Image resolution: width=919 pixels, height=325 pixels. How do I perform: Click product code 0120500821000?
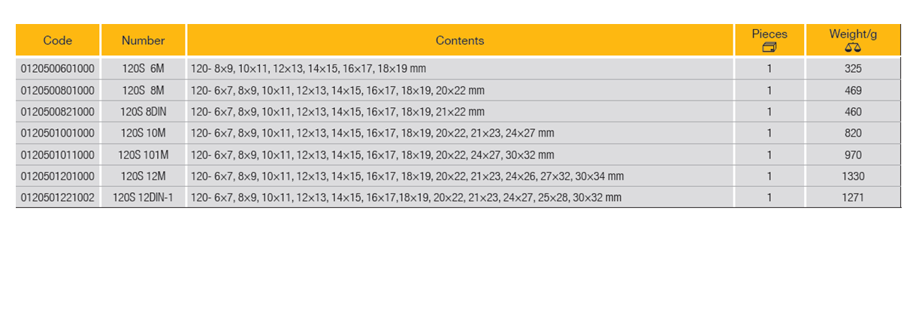[x=58, y=112]
